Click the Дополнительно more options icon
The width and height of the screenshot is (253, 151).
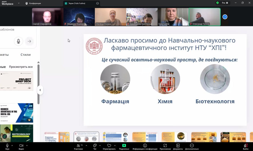point(192,146)
